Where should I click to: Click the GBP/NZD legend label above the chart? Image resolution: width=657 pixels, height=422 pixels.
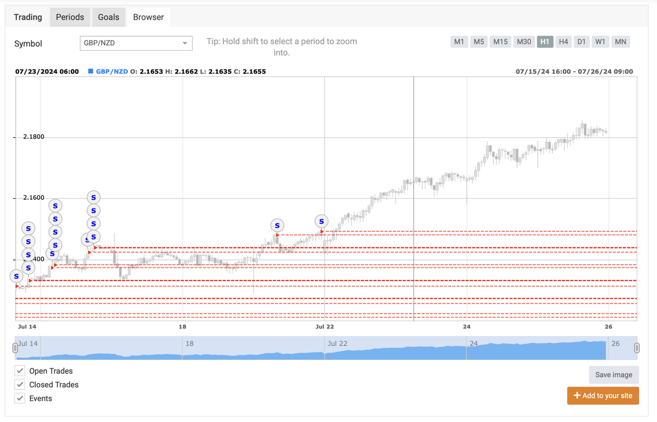click(112, 72)
